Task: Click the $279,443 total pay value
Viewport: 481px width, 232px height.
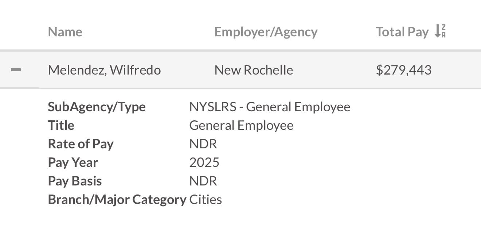Action: (403, 70)
